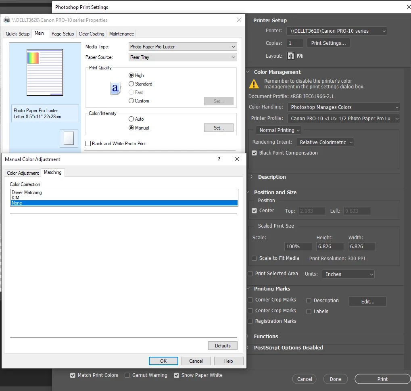The width and height of the screenshot is (411, 391).
Task: Select Standard print quality
Action: (131, 84)
